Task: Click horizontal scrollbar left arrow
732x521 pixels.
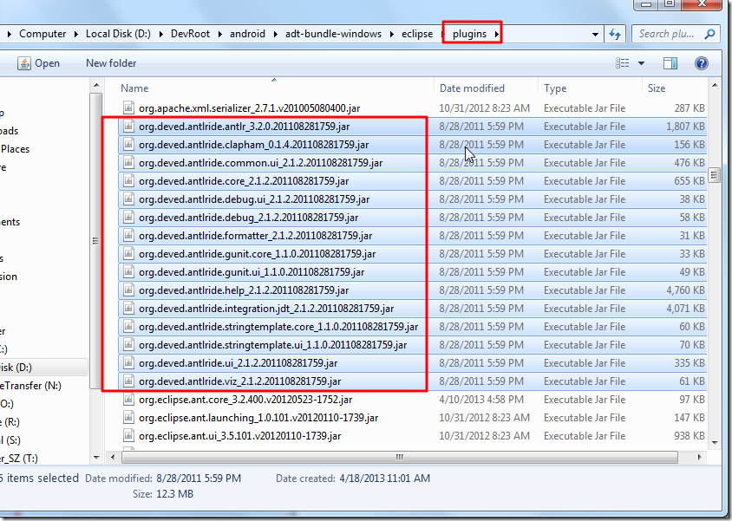Action: pos(113,457)
